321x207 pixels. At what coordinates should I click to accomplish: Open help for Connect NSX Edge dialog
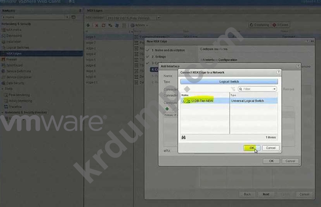click(x=278, y=72)
